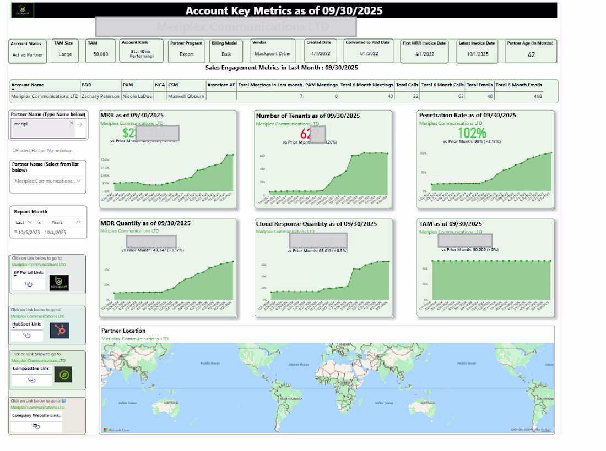The height and width of the screenshot is (451, 606).
Task: Apply the partner name search arrow
Action: pos(80,124)
